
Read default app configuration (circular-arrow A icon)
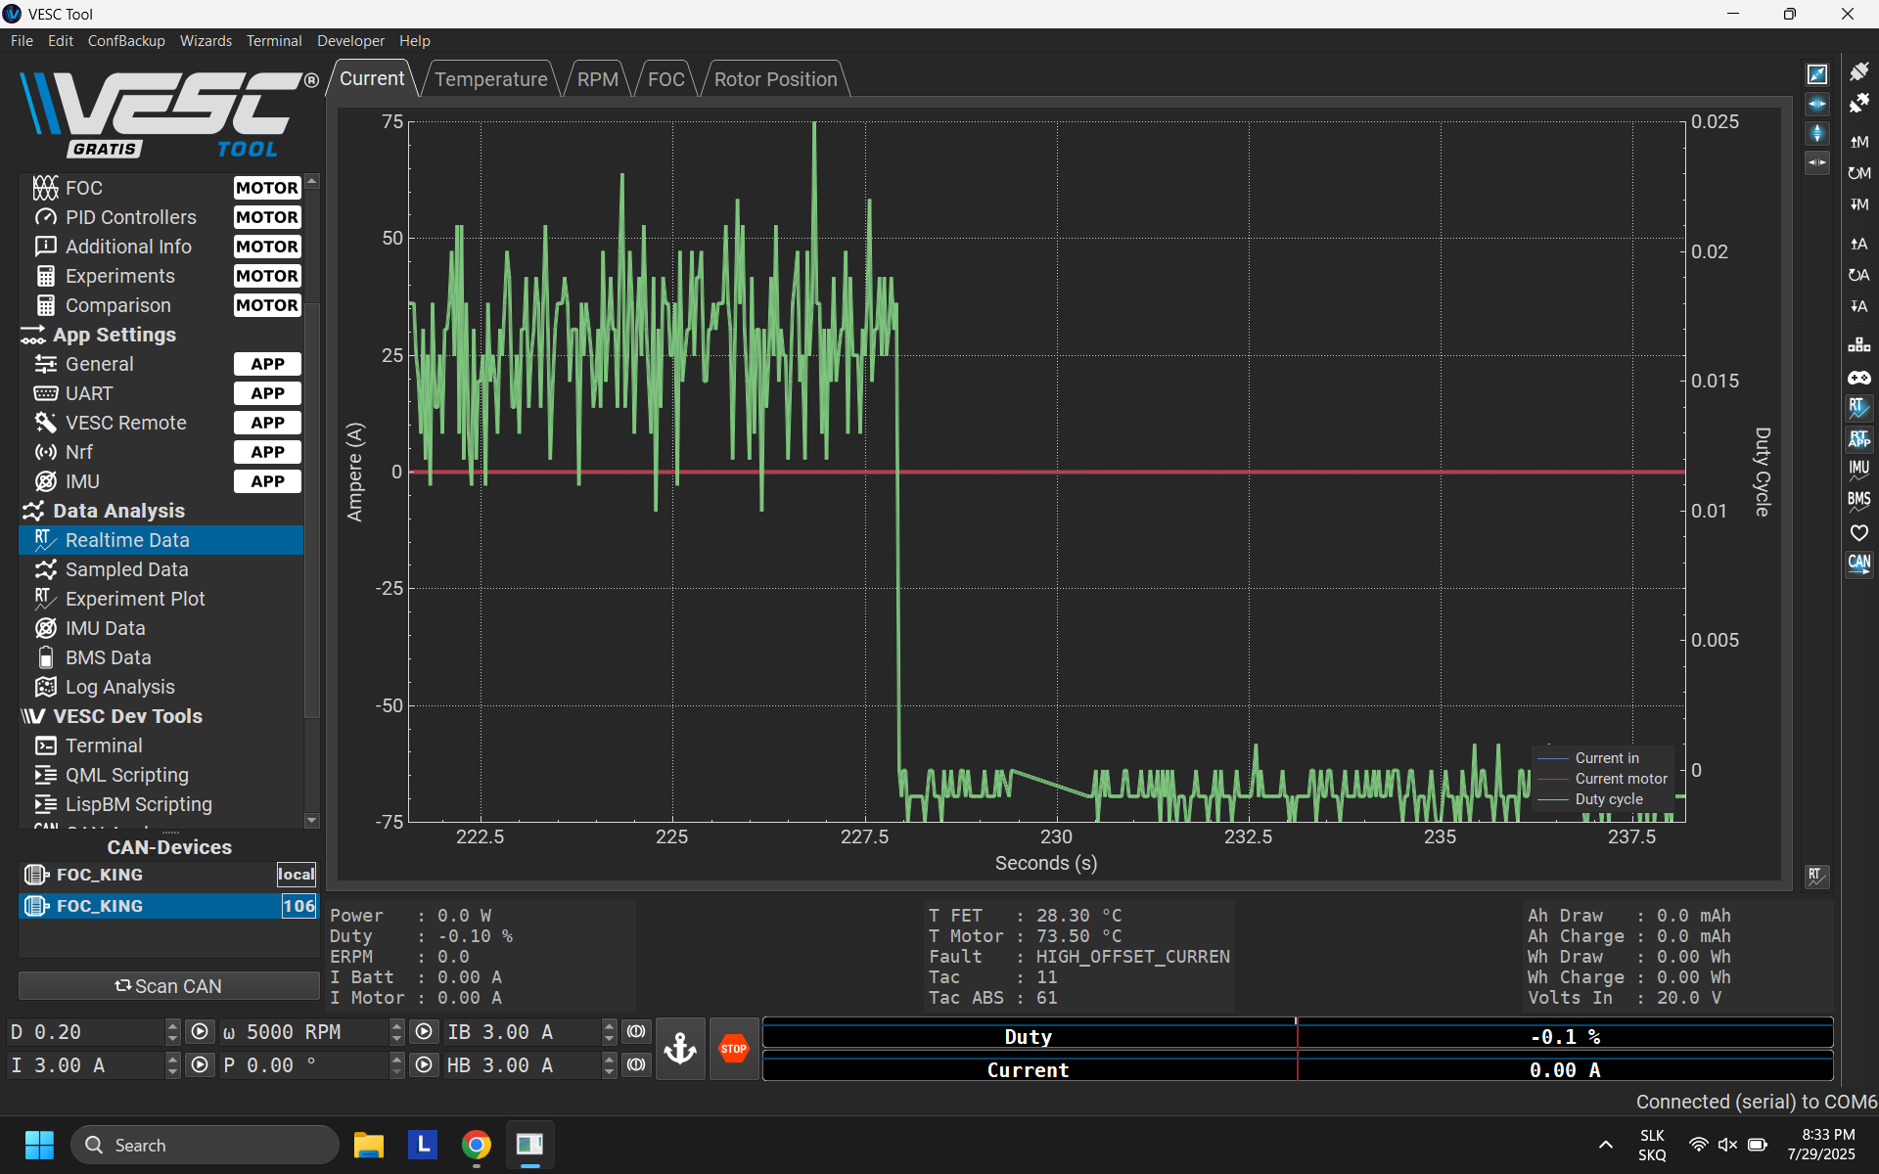(x=1858, y=275)
